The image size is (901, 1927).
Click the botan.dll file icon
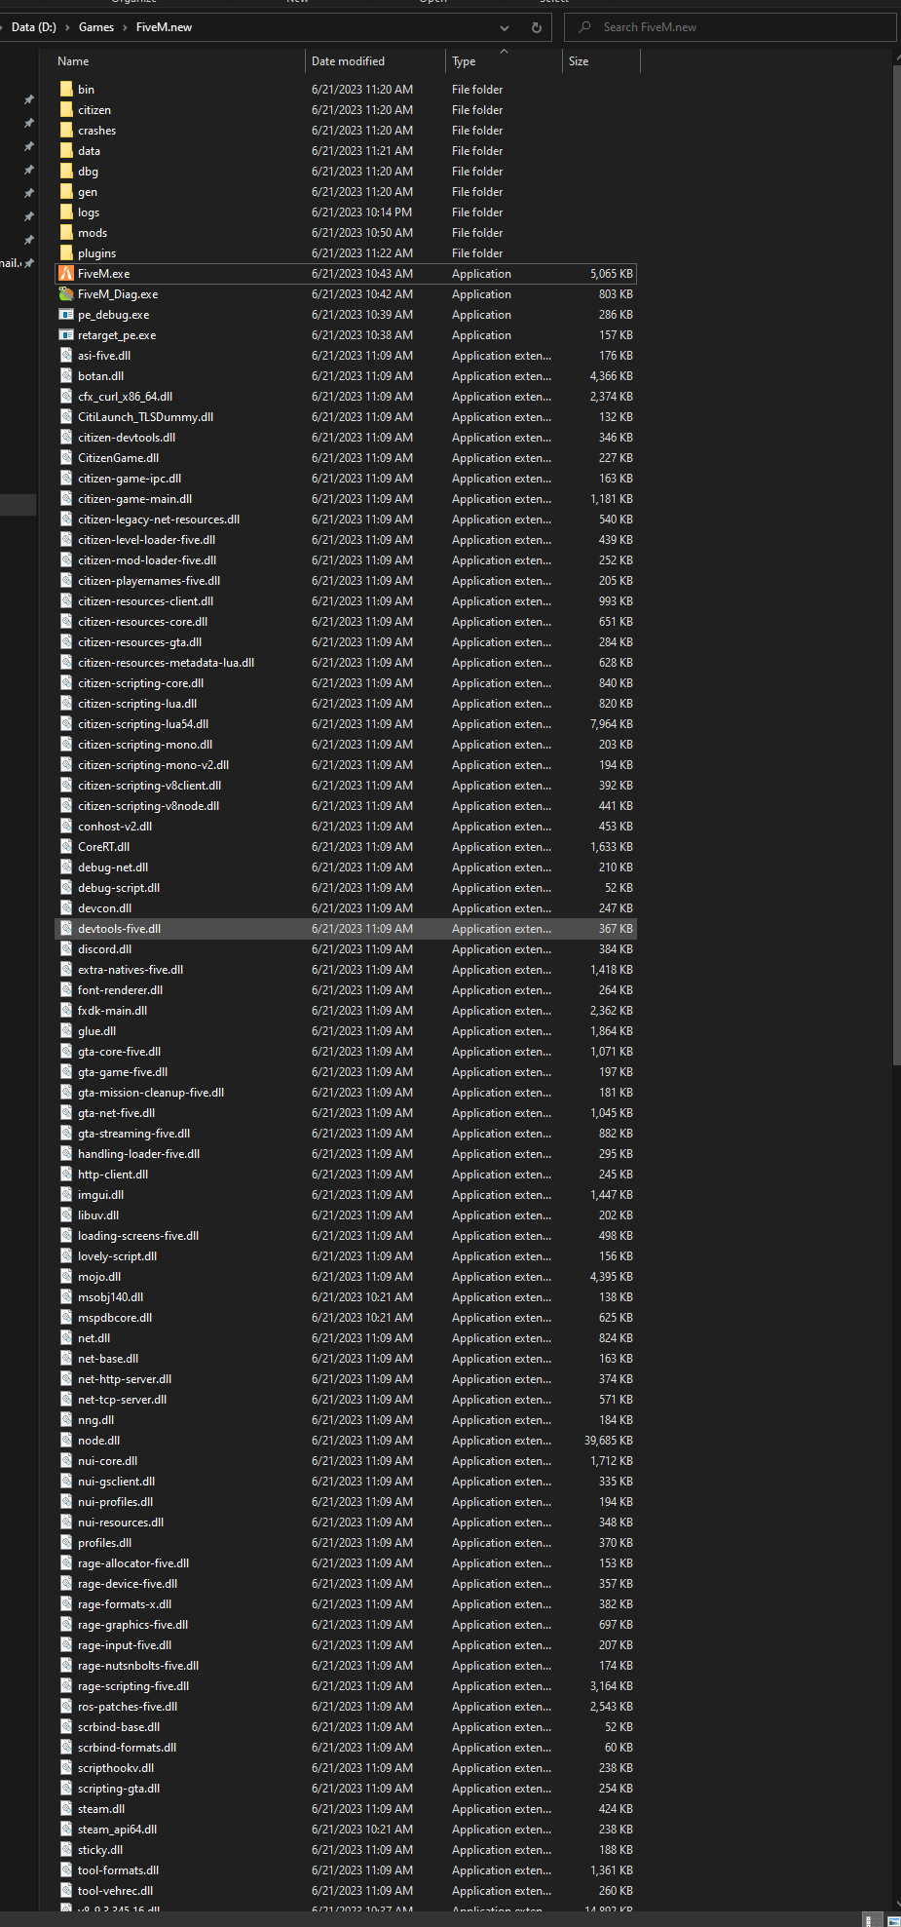coord(66,376)
